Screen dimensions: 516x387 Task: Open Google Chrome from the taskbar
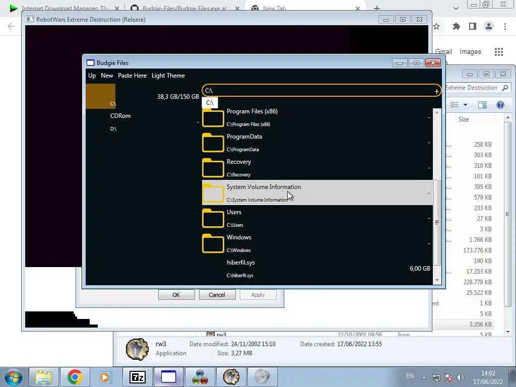75,377
